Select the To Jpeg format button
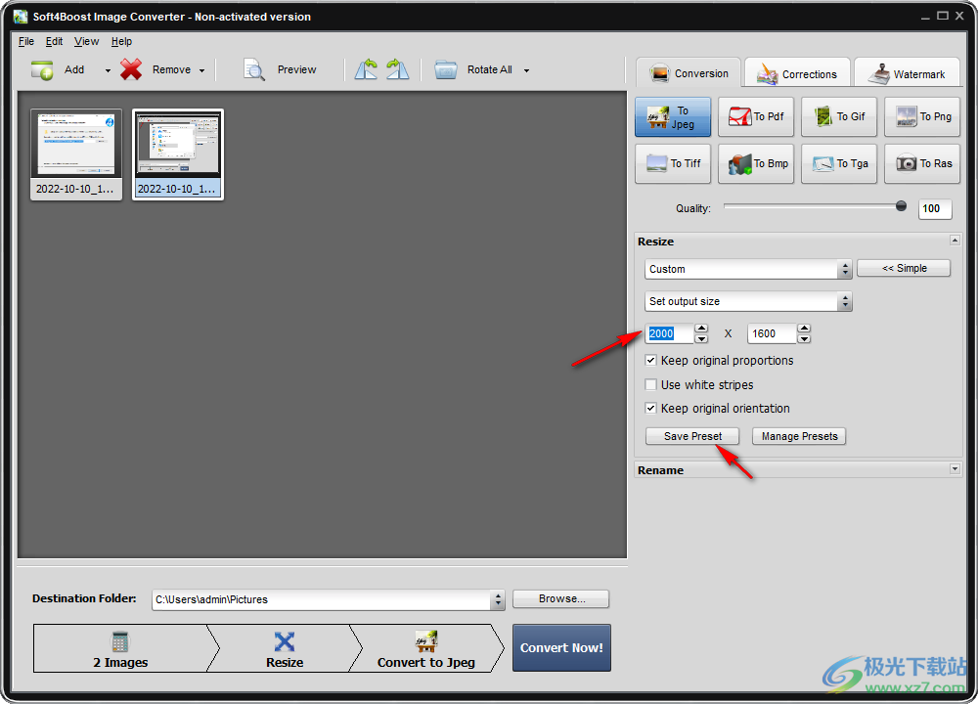Screen dimensions: 978x704 click(673, 116)
